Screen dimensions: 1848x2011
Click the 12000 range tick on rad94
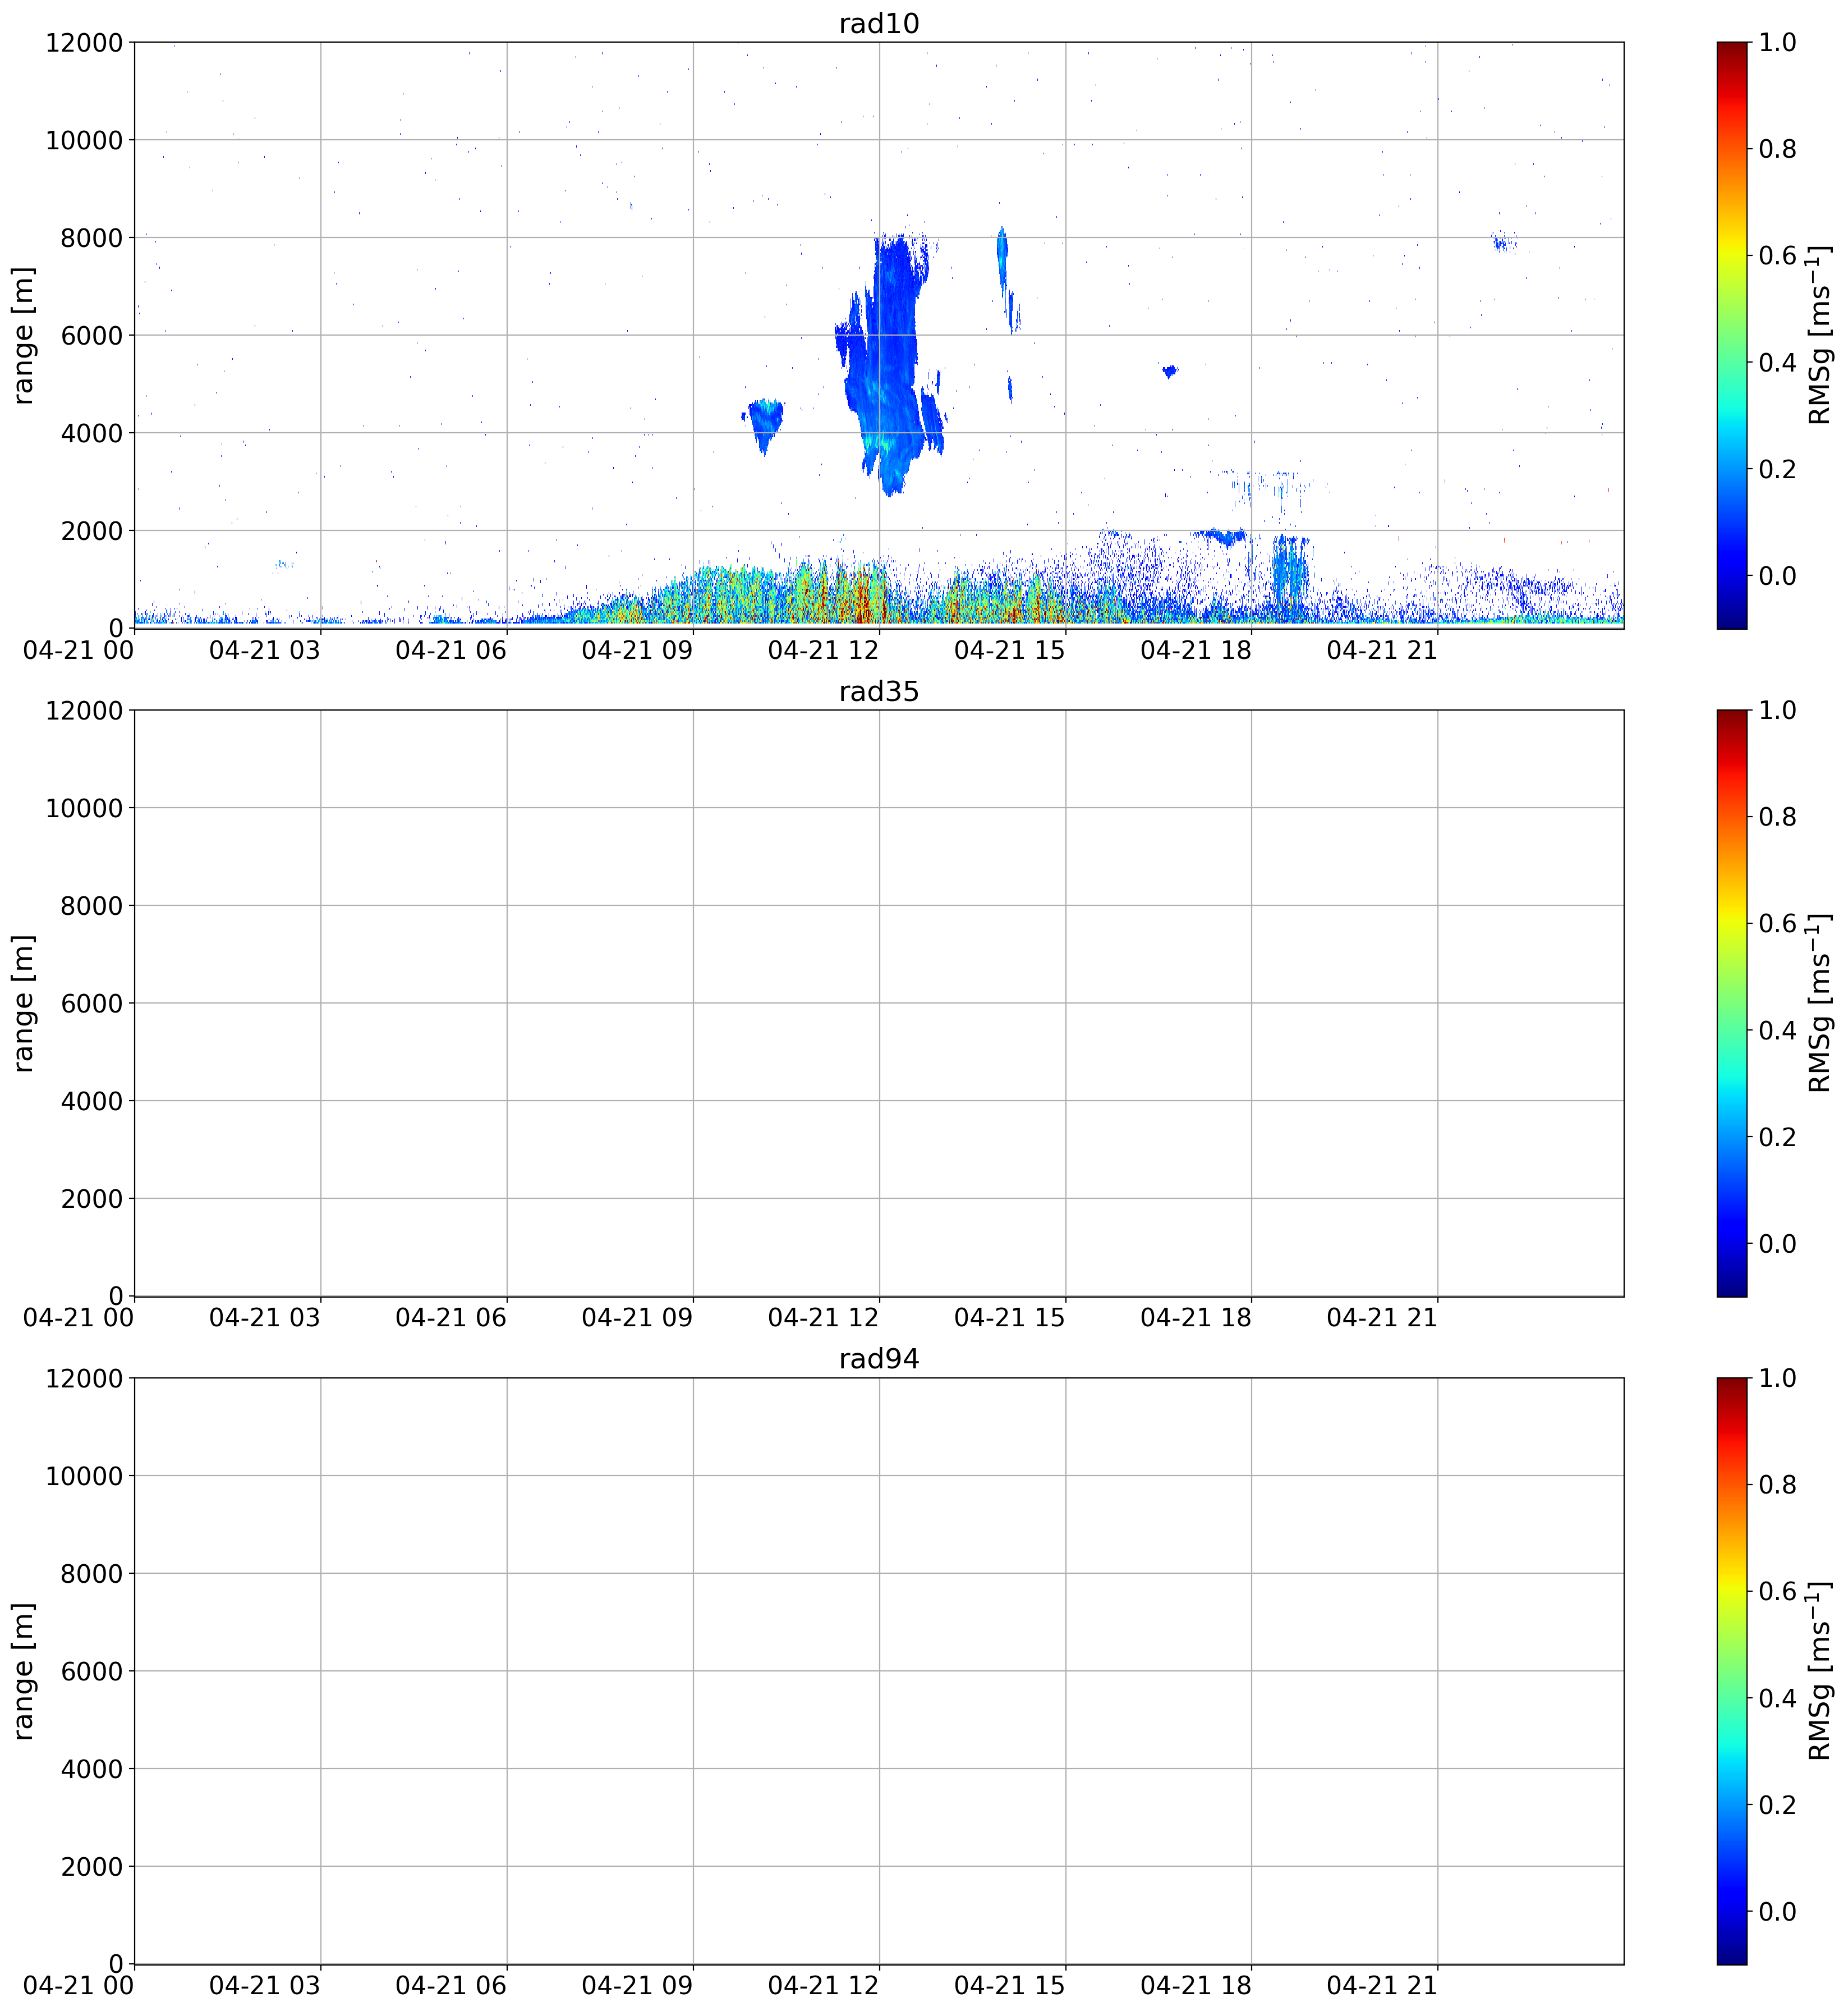[84, 1378]
